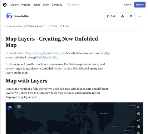The width and height of the screenshot is (148, 134).
Task: Click the Sign up button
Action: pyautogui.click(x=140, y=5)
